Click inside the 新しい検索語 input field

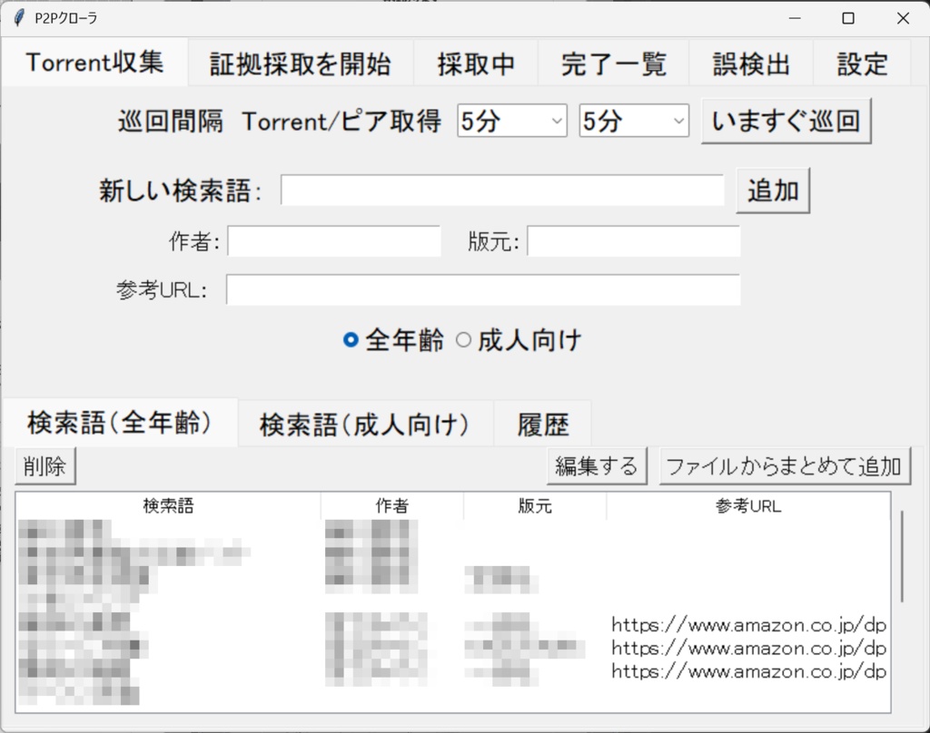(x=500, y=190)
